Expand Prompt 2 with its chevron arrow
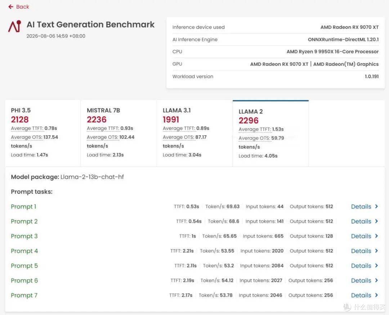 tap(376, 221)
